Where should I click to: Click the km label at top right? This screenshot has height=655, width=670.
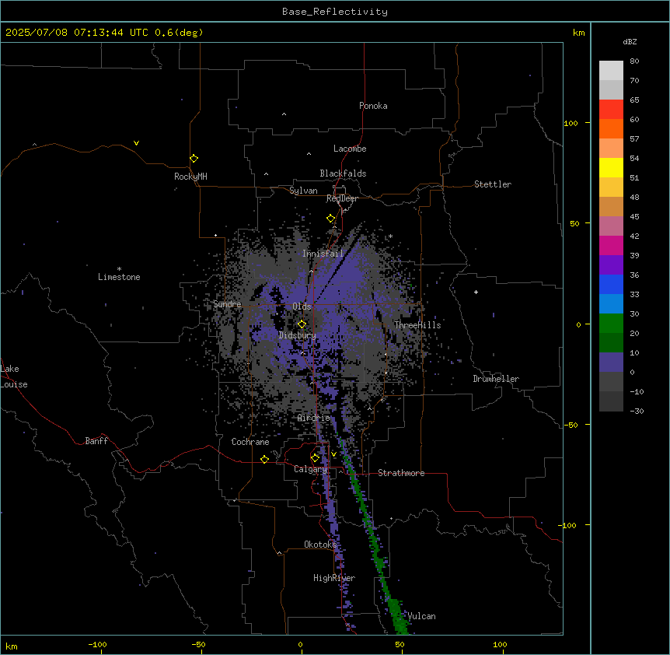pyautogui.click(x=578, y=33)
